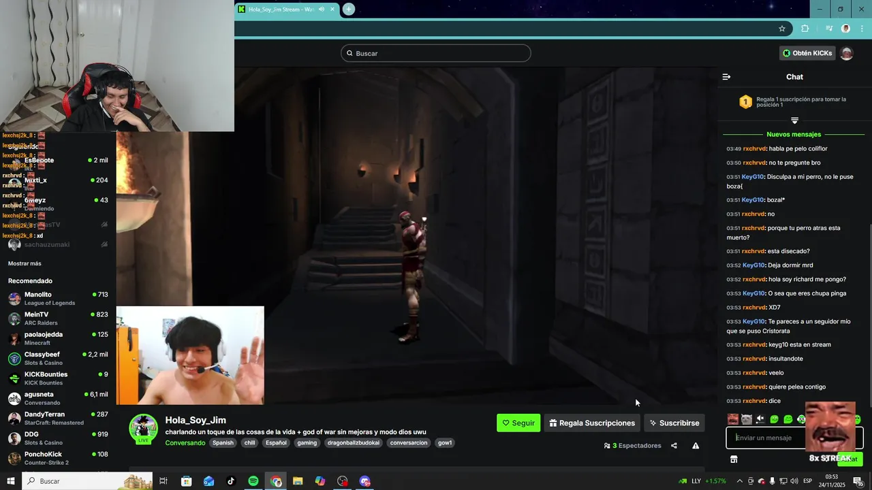Show hidden system tray icons
The height and width of the screenshot is (490, 872).
point(740,481)
